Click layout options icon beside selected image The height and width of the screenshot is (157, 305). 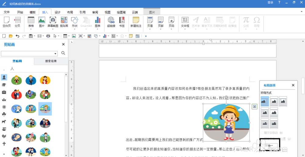[254, 106]
